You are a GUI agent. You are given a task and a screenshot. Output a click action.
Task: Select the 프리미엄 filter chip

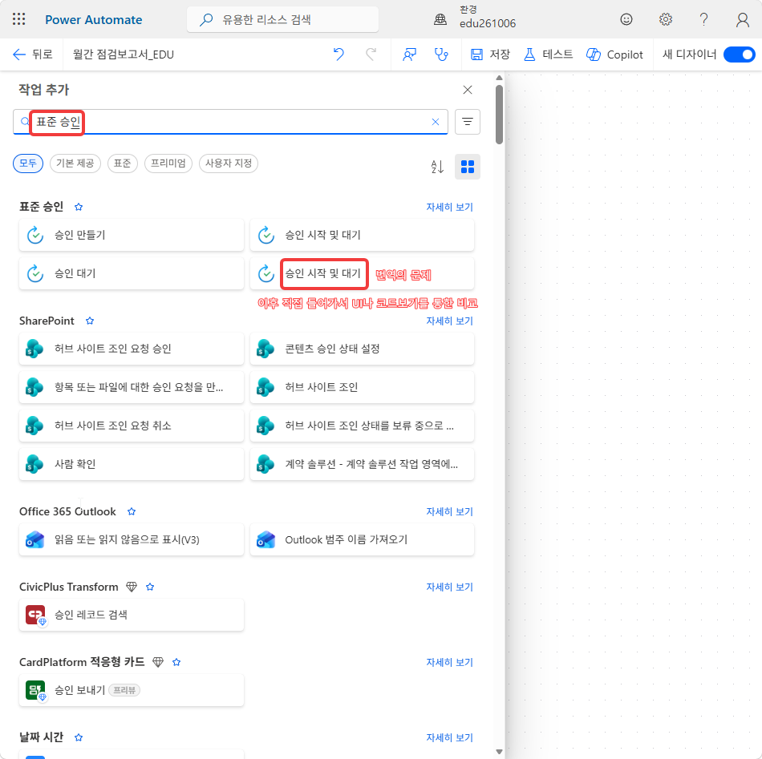tap(168, 164)
